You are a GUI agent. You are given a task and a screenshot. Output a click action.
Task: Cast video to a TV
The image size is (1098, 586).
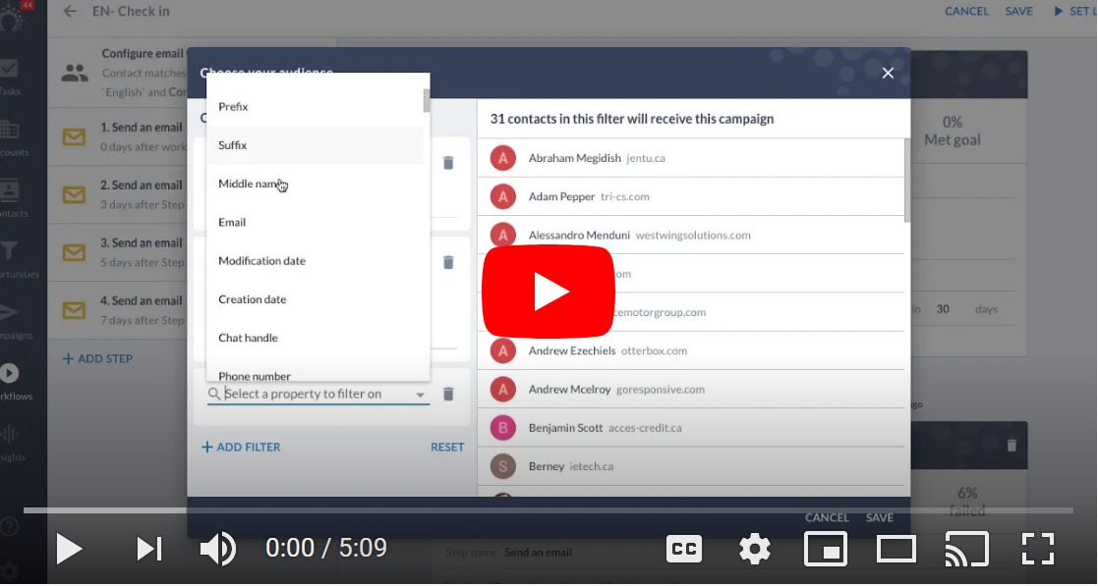tap(966, 549)
